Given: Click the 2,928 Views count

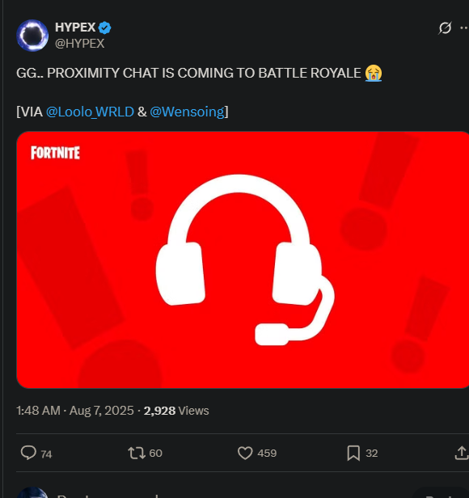Looking at the screenshot, I should pyautogui.click(x=176, y=411).
